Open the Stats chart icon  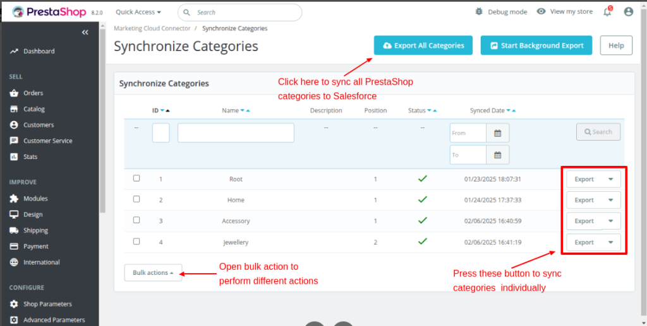tap(14, 157)
